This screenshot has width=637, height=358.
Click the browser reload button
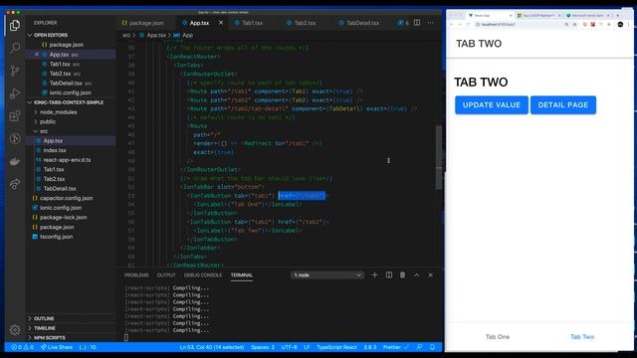click(468, 24)
